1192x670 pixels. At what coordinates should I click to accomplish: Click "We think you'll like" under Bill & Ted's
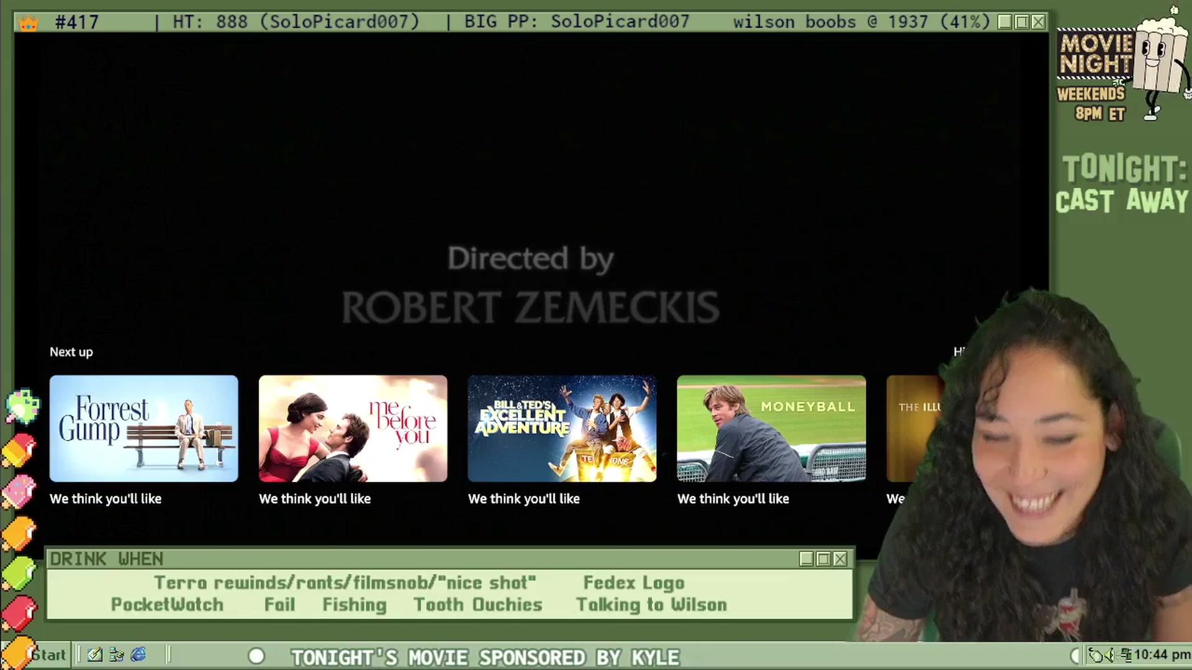524,499
